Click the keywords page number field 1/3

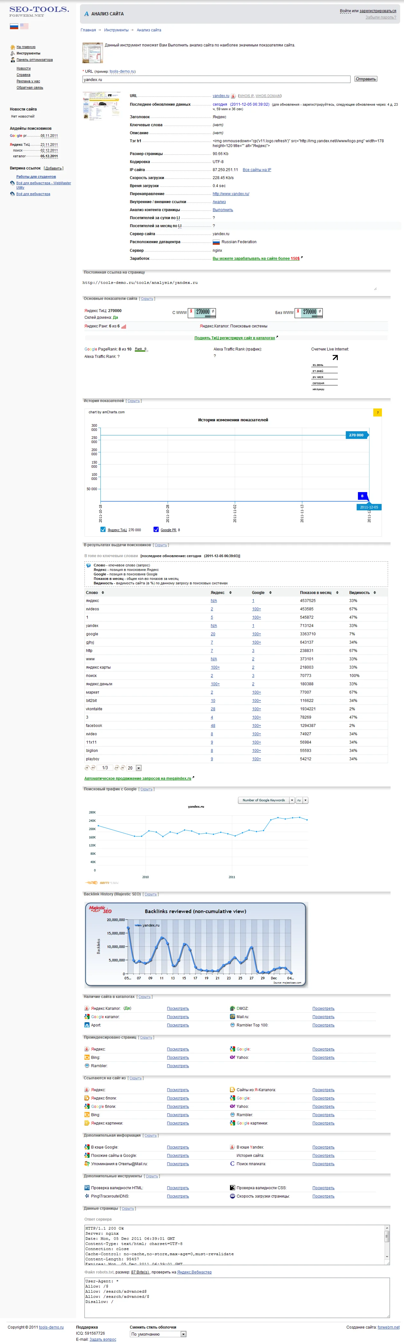click(105, 768)
